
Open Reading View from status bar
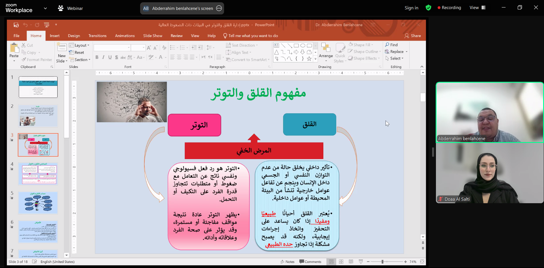[x=351, y=262]
